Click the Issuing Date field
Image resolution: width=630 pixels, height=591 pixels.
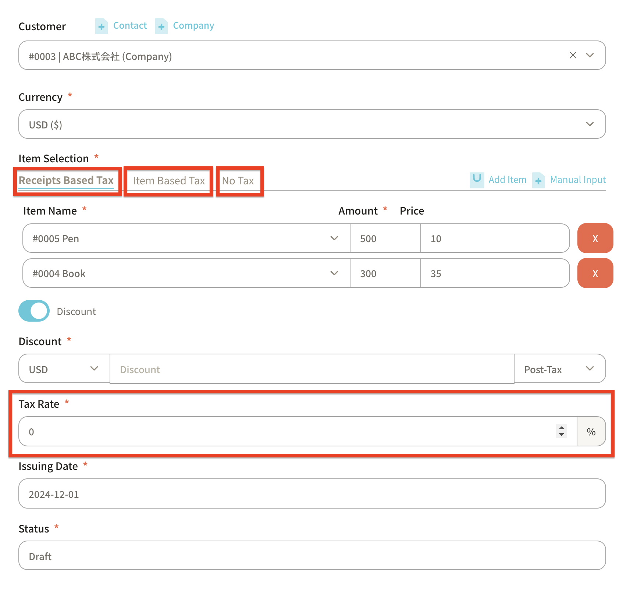tap(312, 494)
